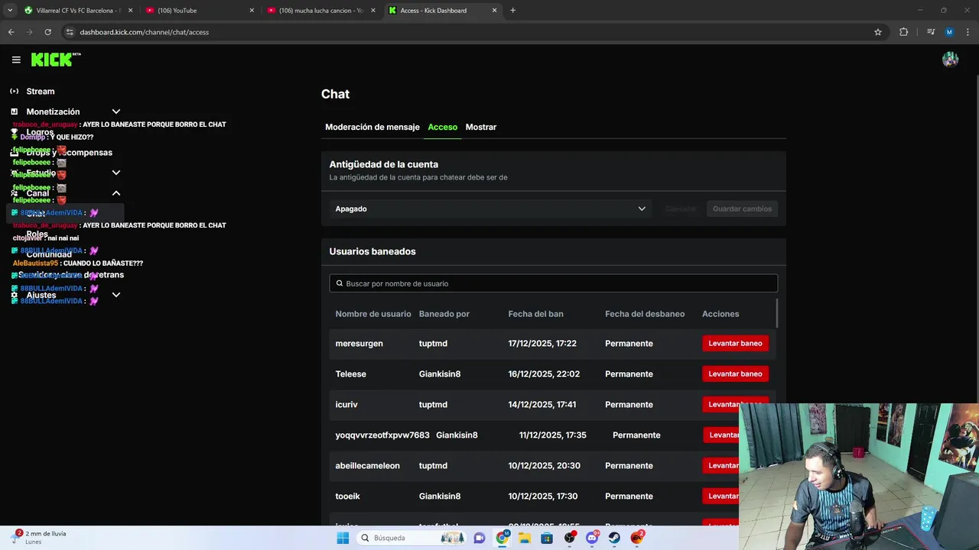The height and width of the screenshot is (550, 979).
Task: Expand the Estudio section chevron
Action: [116, 173]
